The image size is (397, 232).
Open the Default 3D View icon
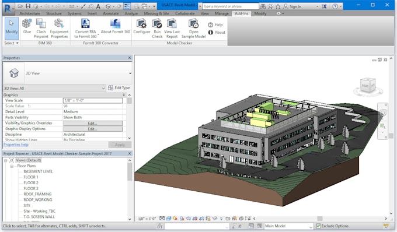(108, 6)
